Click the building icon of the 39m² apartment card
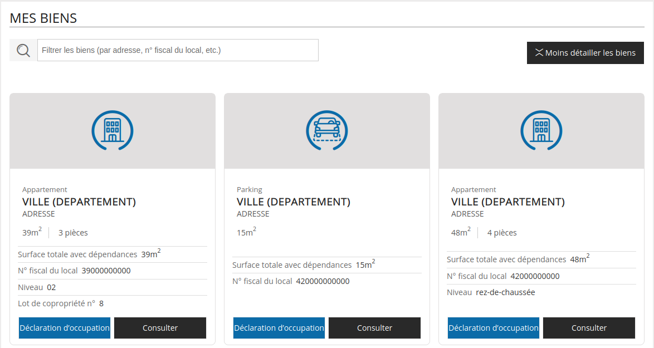 pos(112,130)
